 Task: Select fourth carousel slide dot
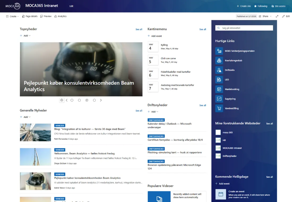[x=95, y=100]
